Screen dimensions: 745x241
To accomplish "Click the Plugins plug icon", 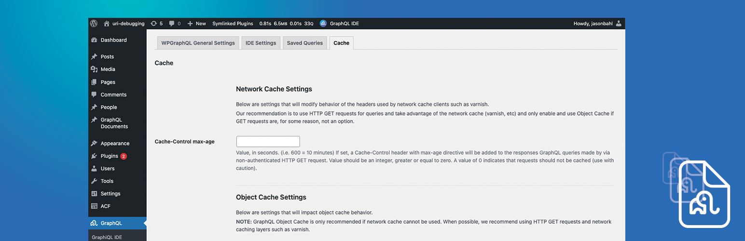I will 94,156.
